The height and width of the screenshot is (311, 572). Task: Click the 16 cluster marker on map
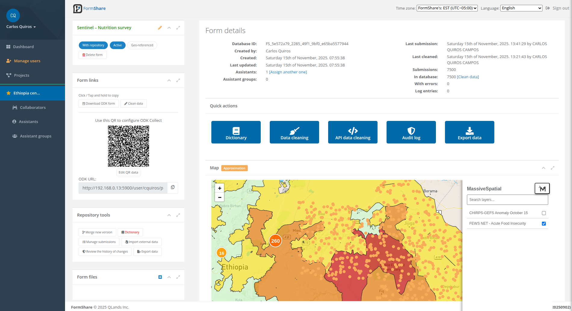[222, 253]
